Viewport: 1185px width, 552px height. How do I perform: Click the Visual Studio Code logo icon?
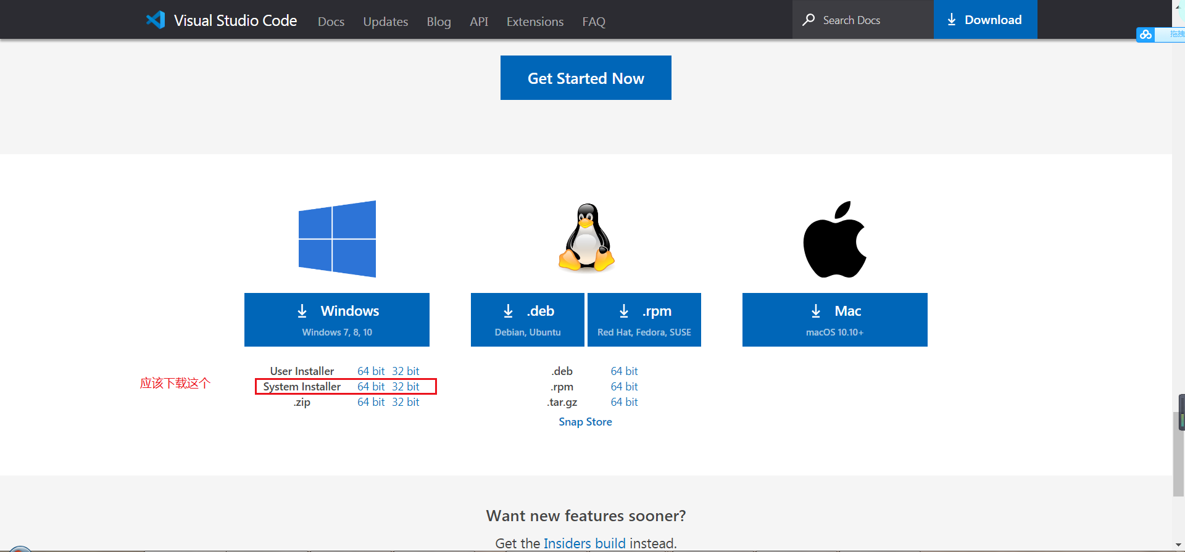click(156, 20)
